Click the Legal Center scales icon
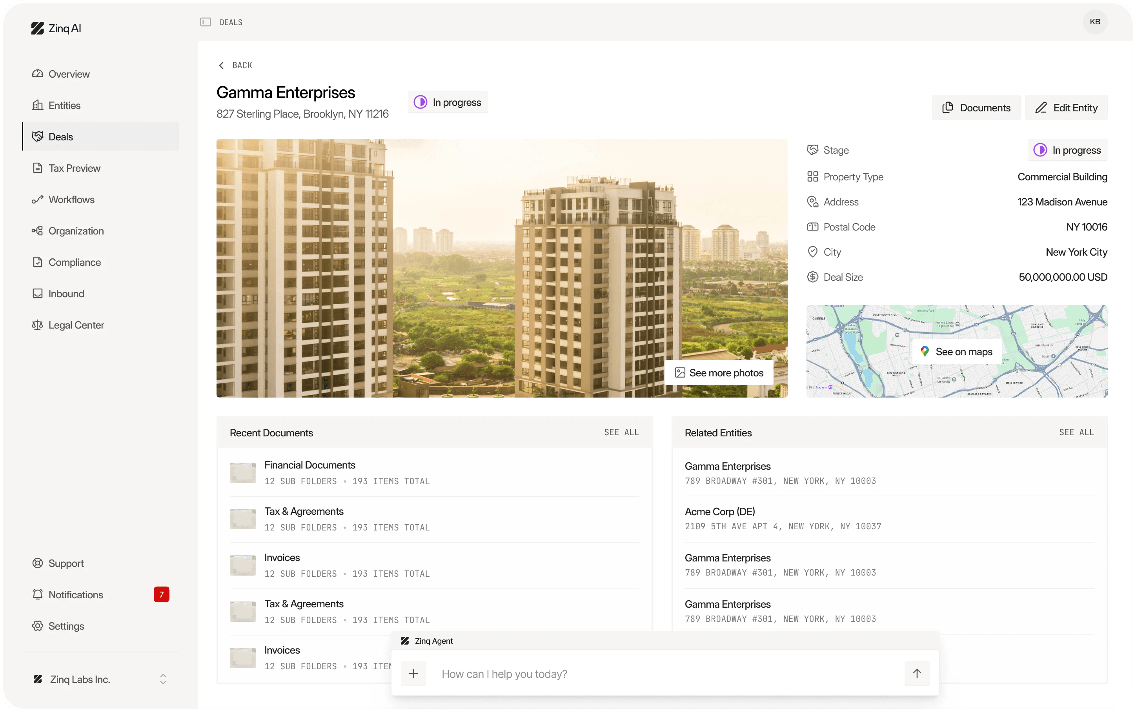This screenshot has width=1136, height=712. point(38,325)
